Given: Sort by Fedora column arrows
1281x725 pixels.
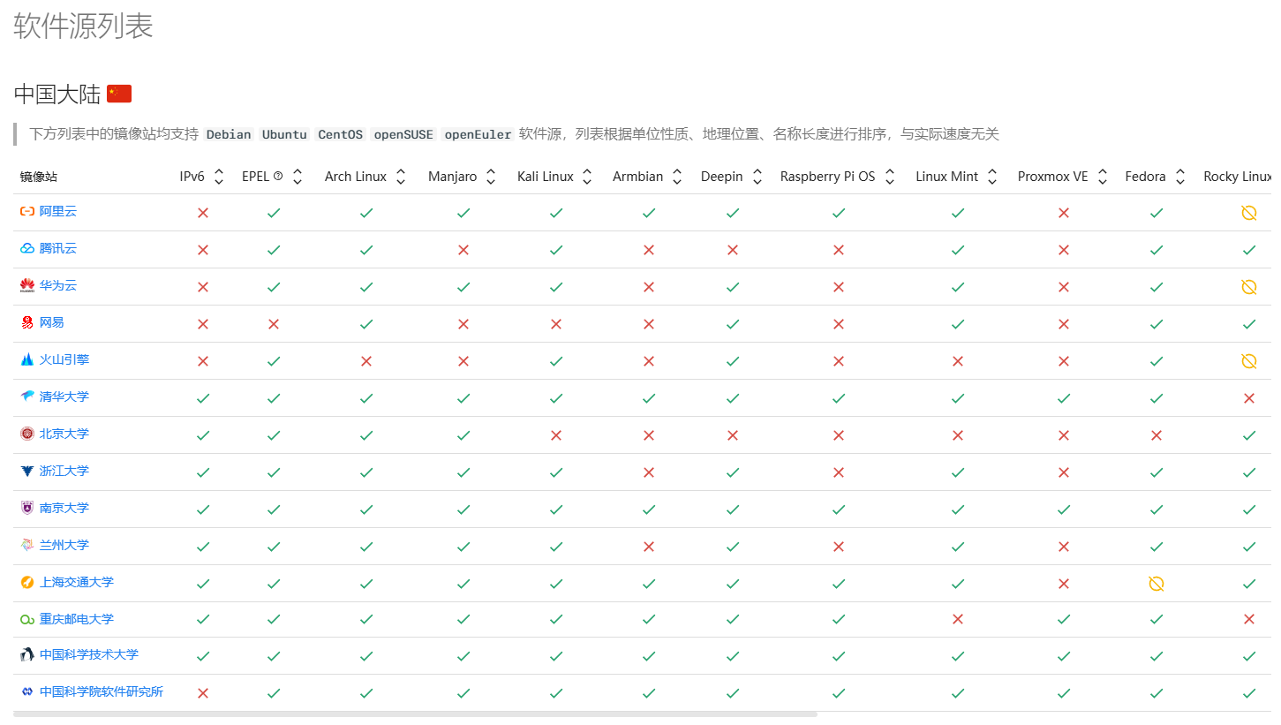Looking at the screenshot, I should (1180, 177).
